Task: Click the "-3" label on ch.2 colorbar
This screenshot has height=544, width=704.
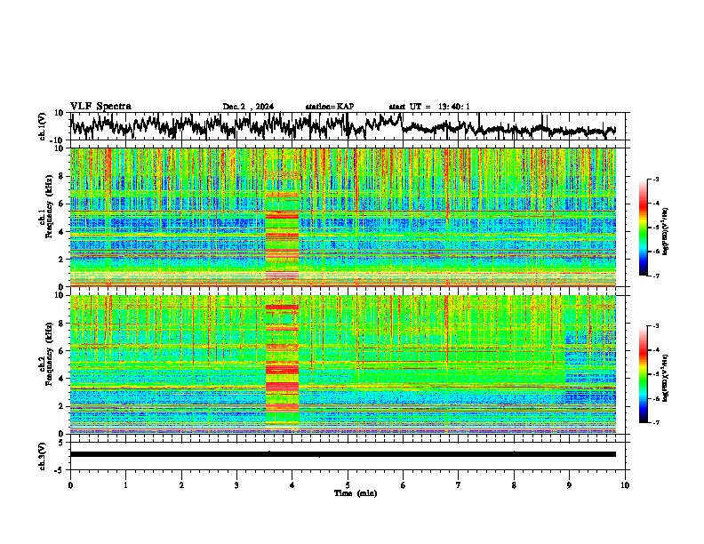Action: coord(655,326)
